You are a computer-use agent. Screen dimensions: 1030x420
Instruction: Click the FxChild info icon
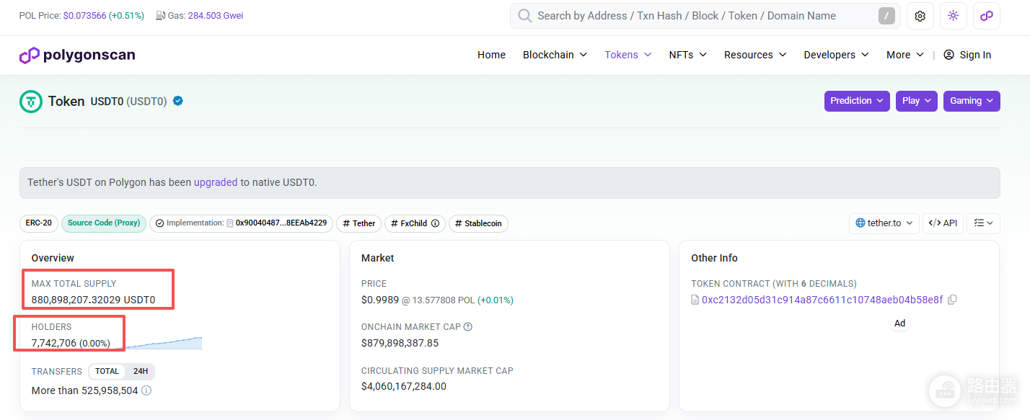pyautogui.click(x=435, y=223)
